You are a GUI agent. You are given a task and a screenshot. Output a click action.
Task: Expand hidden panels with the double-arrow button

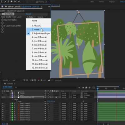[x=49, y=7]
